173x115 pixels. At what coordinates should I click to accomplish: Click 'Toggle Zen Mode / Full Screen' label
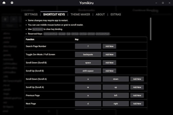pos(40,54)
